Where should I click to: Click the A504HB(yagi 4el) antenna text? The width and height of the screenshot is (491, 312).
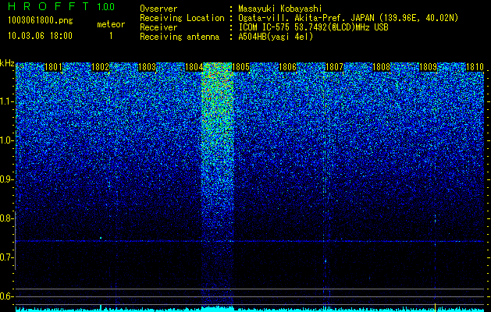pyautogui.click(x=276, y=37)
